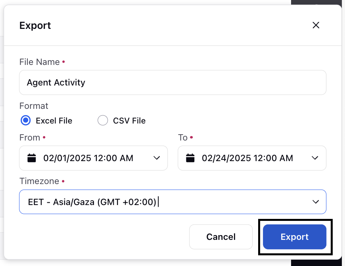
Task: Choose the CSV File format label
Action: pyautogui.click(x=129, y=121)
